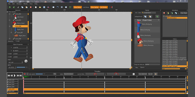The height and width of the screenshot is (97, 195).
Task: Toggle the Lock Bones button
Action: pyautogui.click(x=86, y=7)
